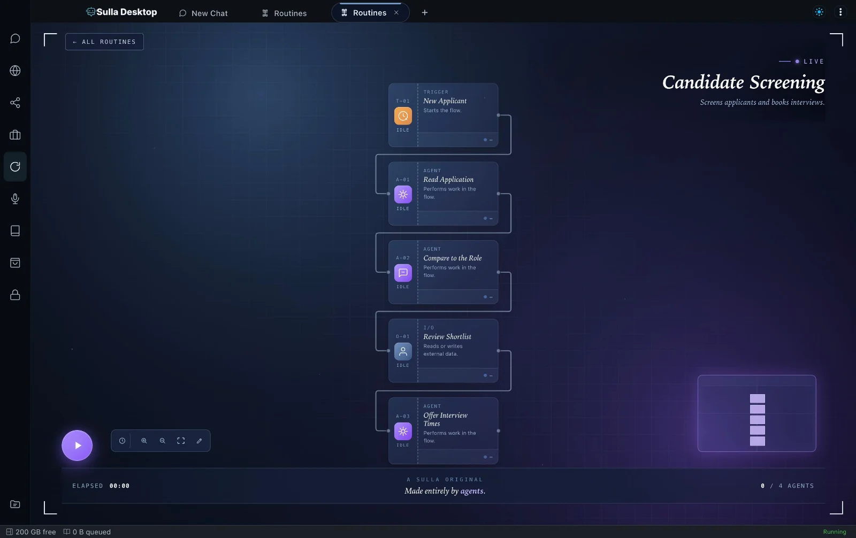The image size is (856, 538).
Task: Switch to the inactive Routines tab
Action: pyautogui.click(x=284, y=13)
